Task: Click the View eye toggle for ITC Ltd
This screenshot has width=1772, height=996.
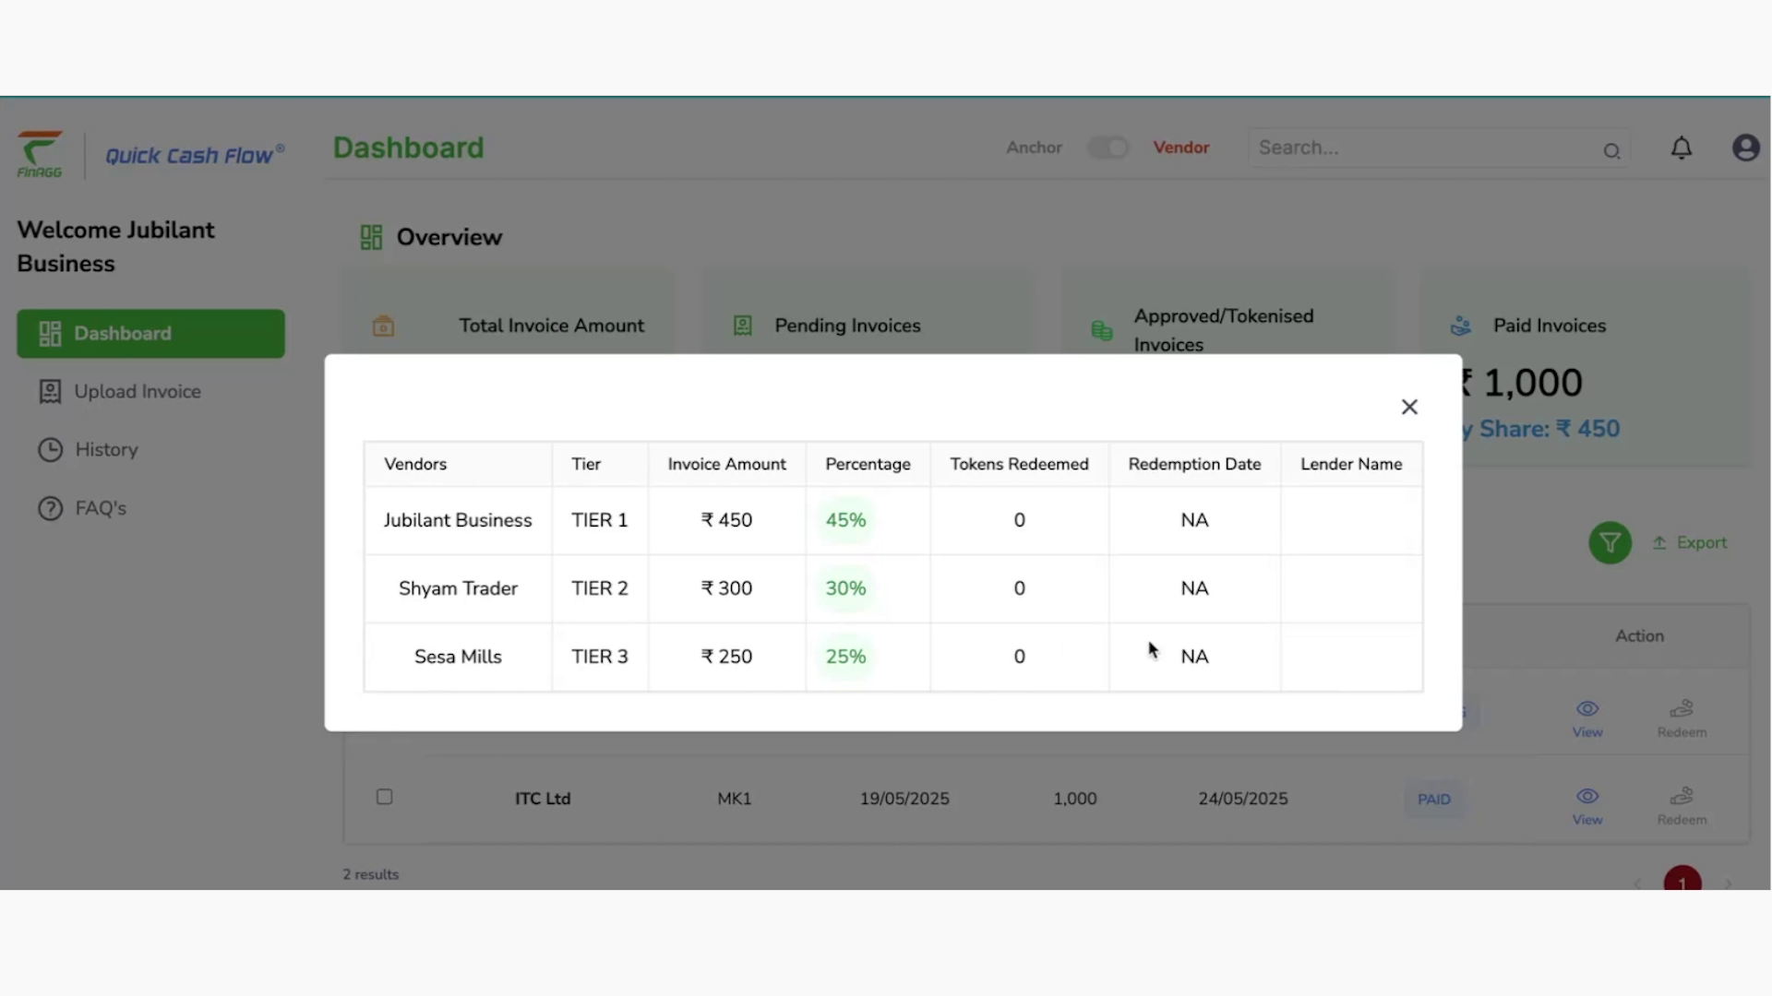Action: pyautogui.click(x=1586, y=799)
